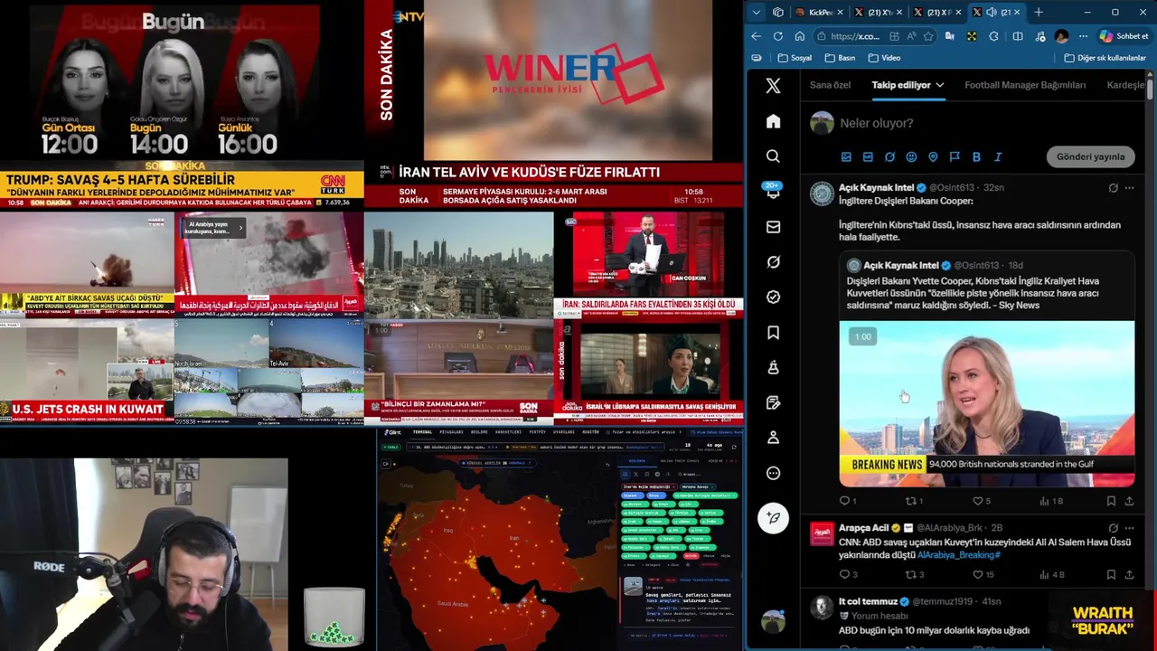Mute the playing X tab speaker icon
This screenshot has width=1157, height=651.
992,12
